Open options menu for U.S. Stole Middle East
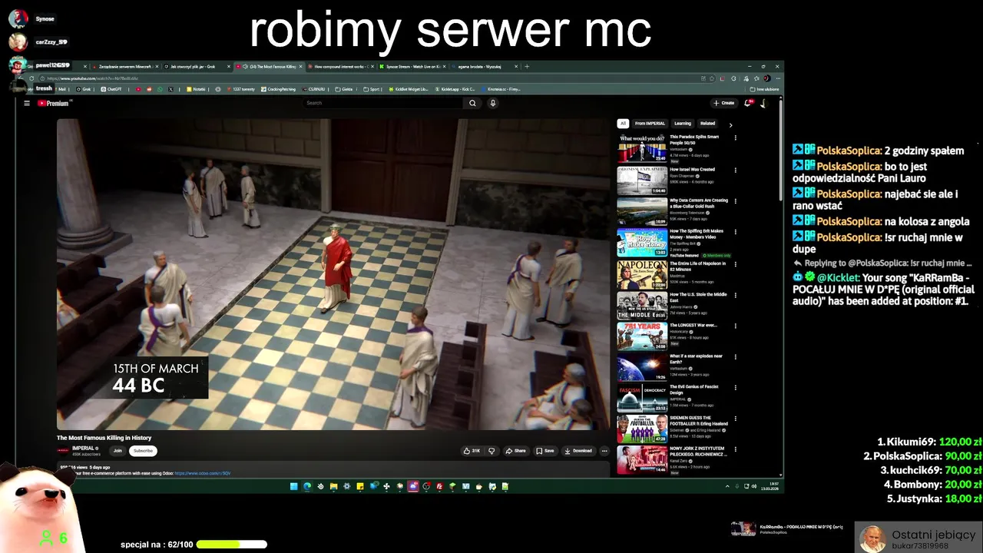The width and height of the screenshot is (983, 553). pyautogui.click(x=735, y=295)
